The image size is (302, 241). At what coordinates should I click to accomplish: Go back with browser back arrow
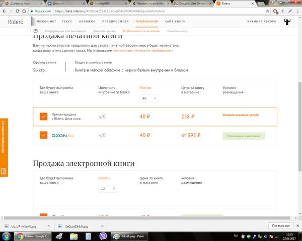[4, 11]
